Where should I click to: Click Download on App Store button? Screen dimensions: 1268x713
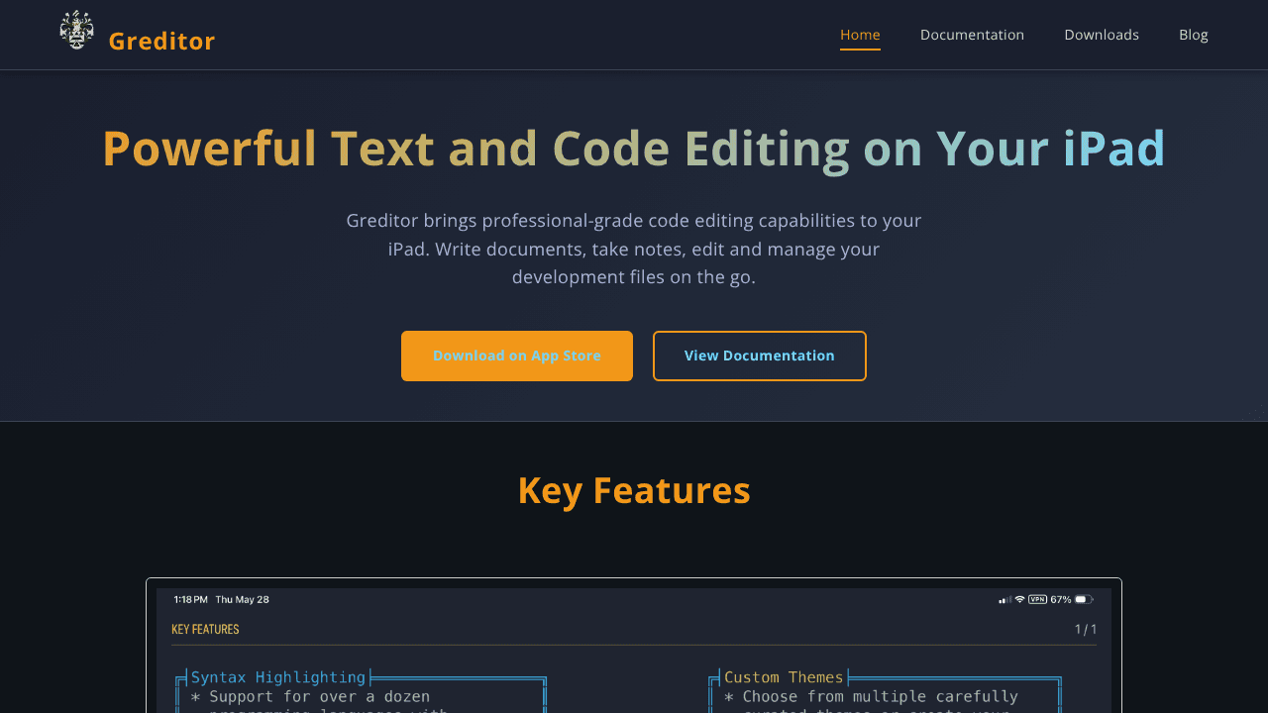(x=517, y=356)
